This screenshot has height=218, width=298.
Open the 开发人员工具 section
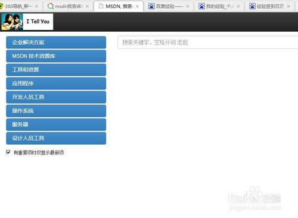[56, 97]
